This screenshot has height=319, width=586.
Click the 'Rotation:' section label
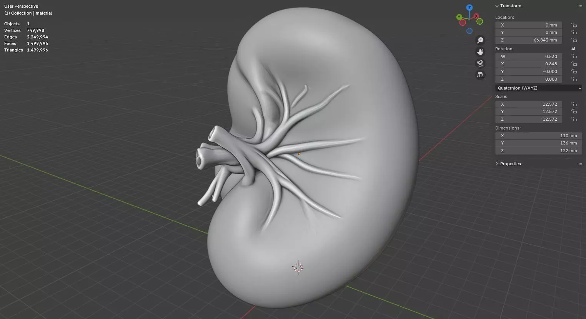(x=504, y=49)
